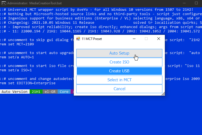Click the MCT Preset dialog title icon
202x135 pixels.
click(78, 39)
